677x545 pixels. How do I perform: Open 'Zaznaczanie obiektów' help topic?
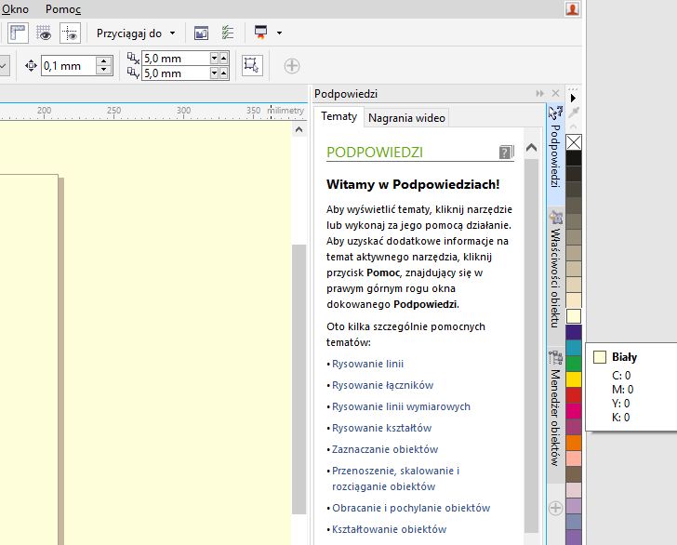click(x=384, y=449)
